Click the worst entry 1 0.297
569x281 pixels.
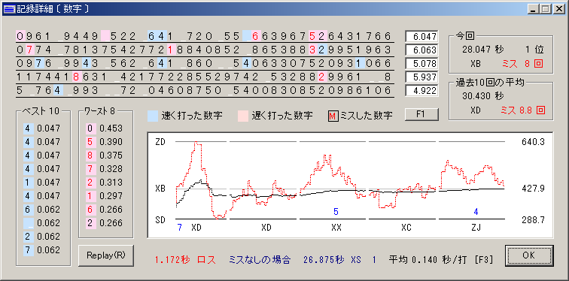pyautogui.click(x=104, y=196)
